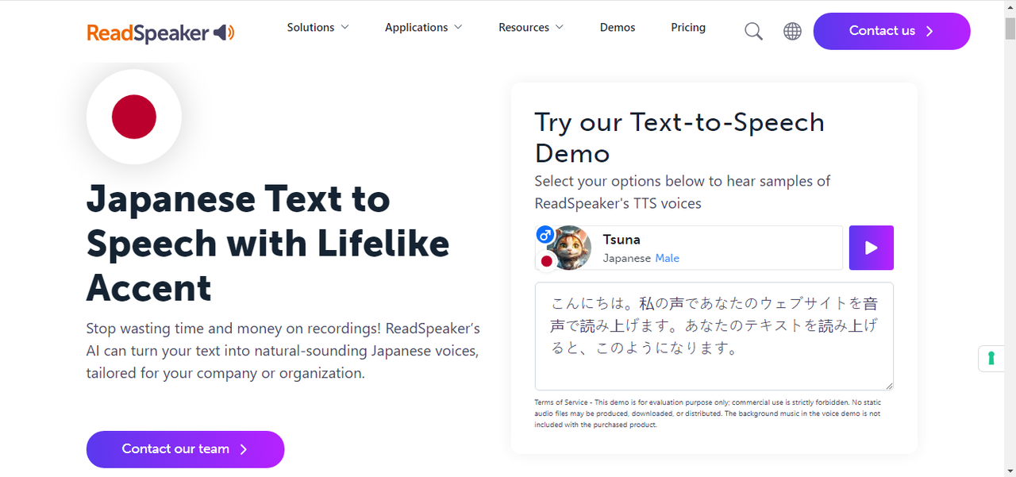Open the green accessibility side widget
This screenshot has width=1016, height=477.
coord(991,358)
